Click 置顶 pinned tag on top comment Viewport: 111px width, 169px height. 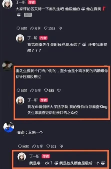[x=28, y=15]
